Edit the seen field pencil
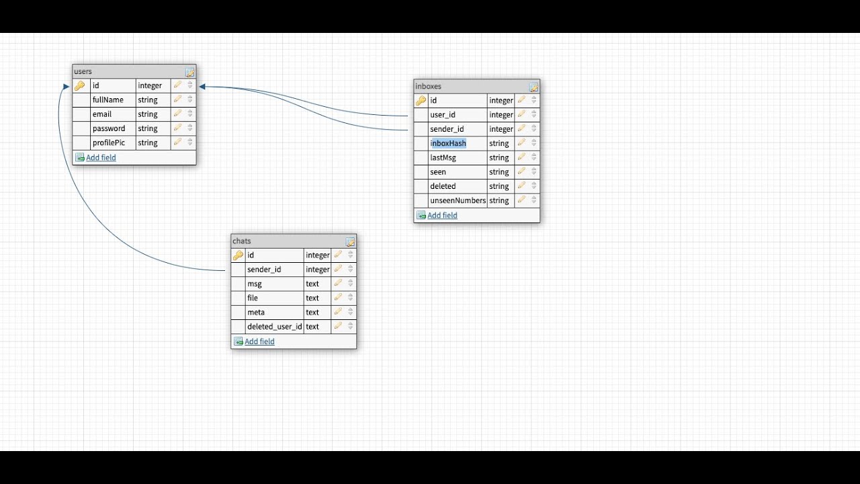This screenshot has width=860, height=484. click(x=521, y=171)
